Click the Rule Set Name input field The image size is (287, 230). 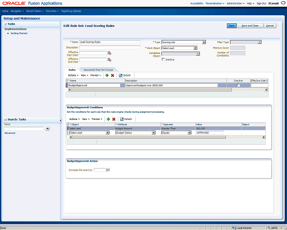[x=110, y=42]
